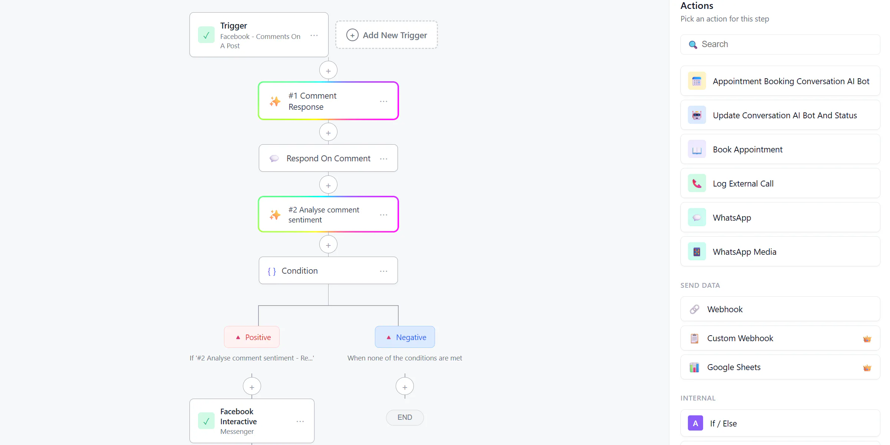Click the Update Conversation AI Bot robot icon
Viewport: 890px width, 445px height.
(x=697, y=115)
